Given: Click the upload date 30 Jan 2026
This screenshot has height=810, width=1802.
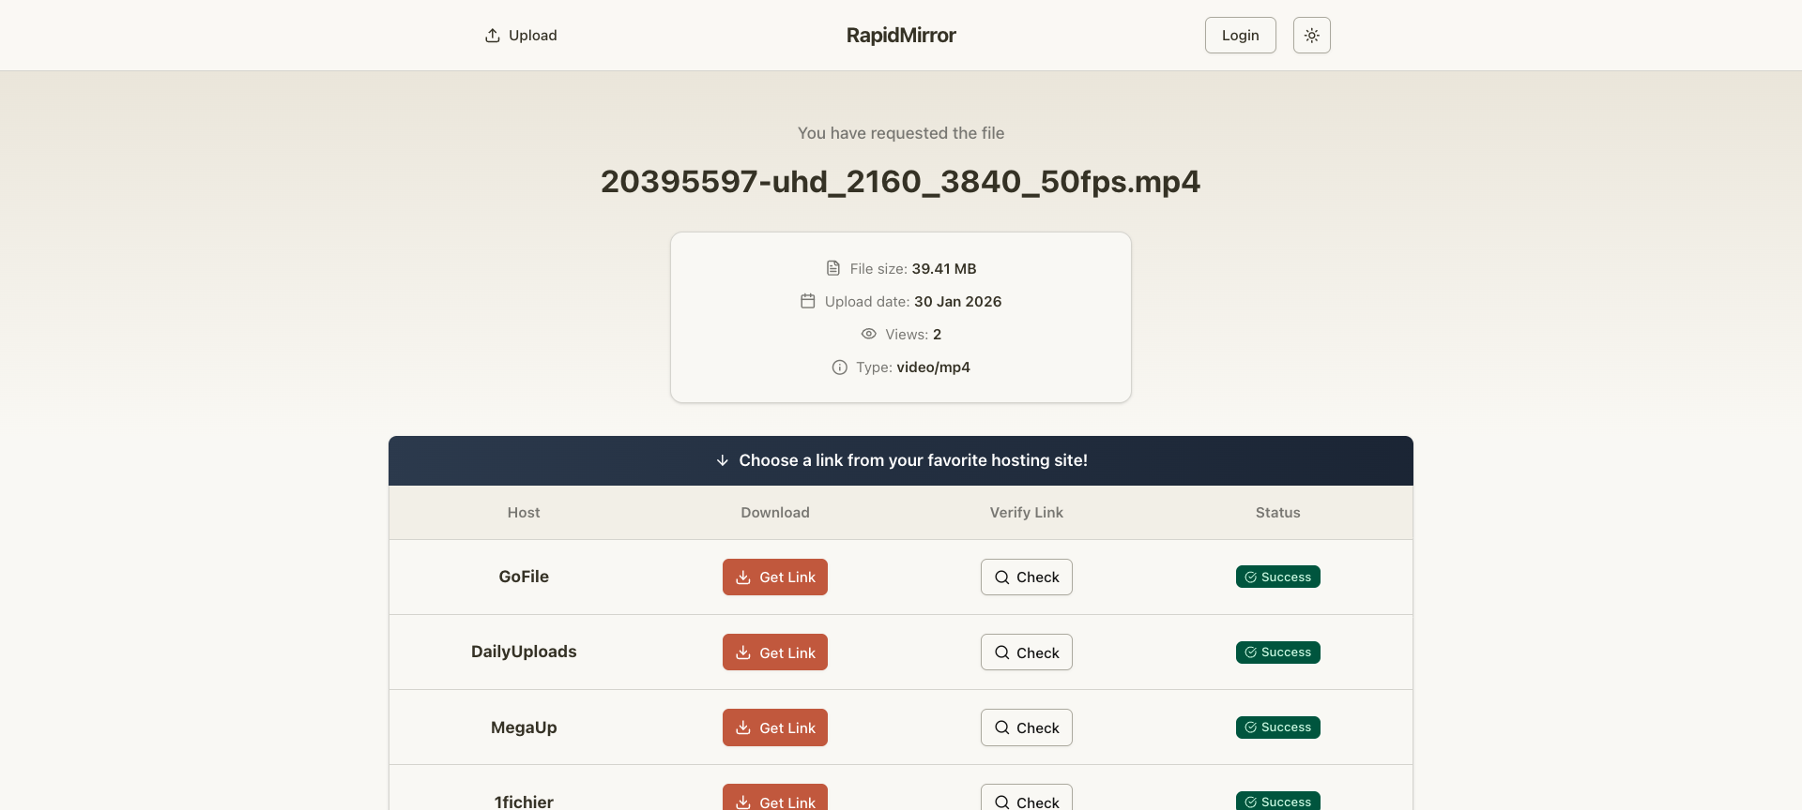Looking at the screenshot, I should (958, 301).
